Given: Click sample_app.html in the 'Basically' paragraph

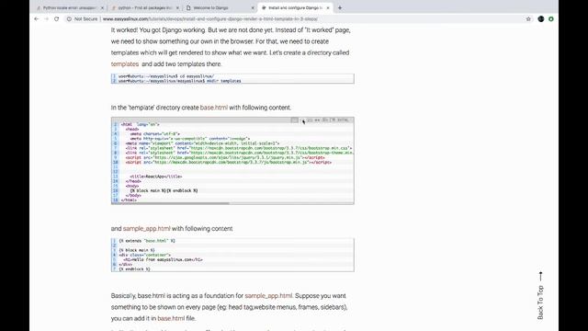Looking at the screenshot, I should 268,296.
